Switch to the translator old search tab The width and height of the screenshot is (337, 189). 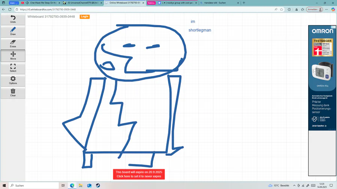pos(219,3)
